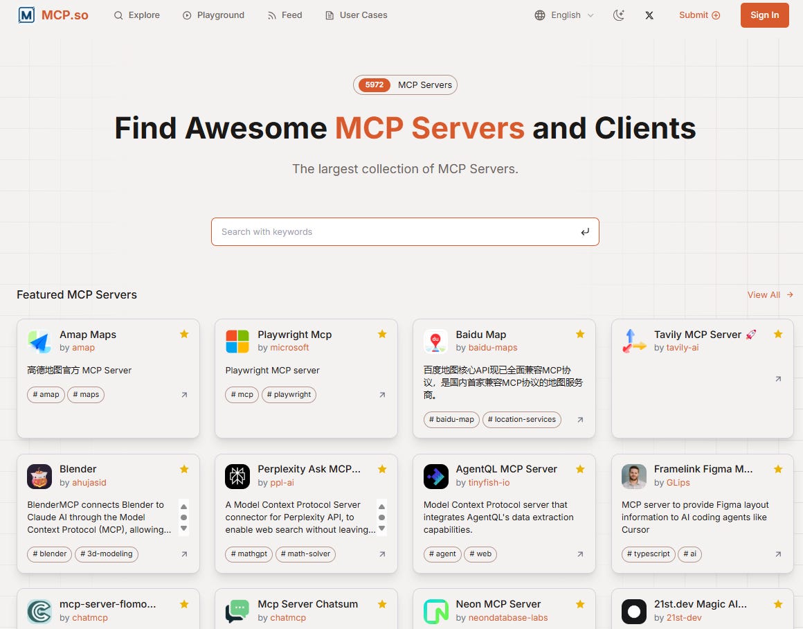Open Feed in the navigation
Image resolution: width=803 pixels, height=629 pixels.
click(x=285, y=15)
